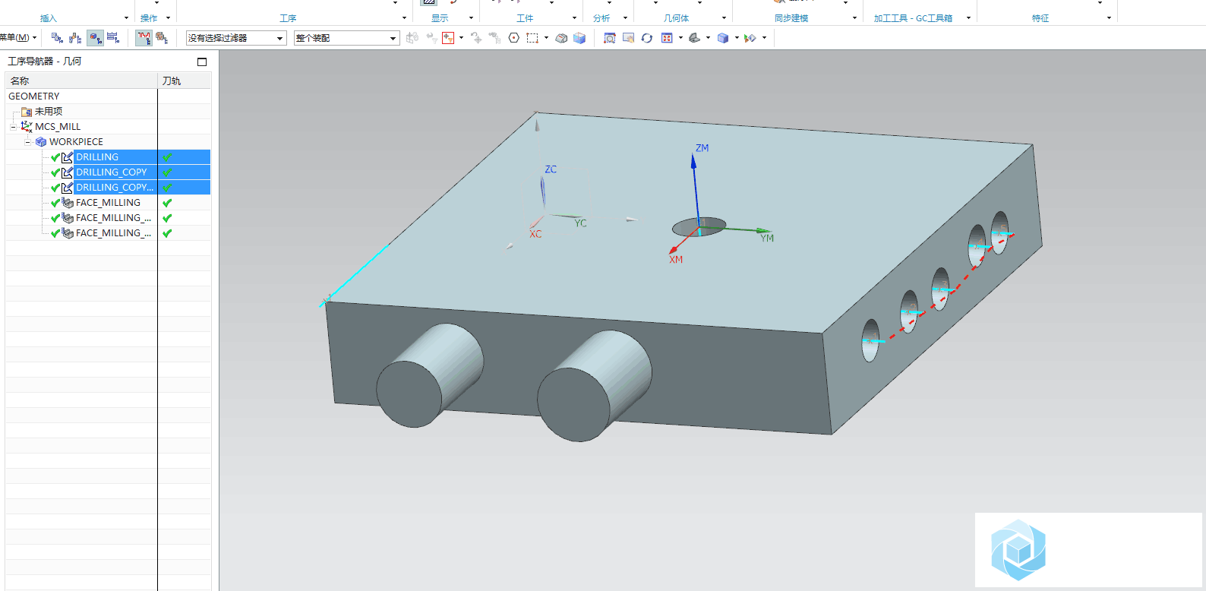1206x591 pixels.
Task: Open the 工序 group dropdown arrow
Action: click(404, 18)
